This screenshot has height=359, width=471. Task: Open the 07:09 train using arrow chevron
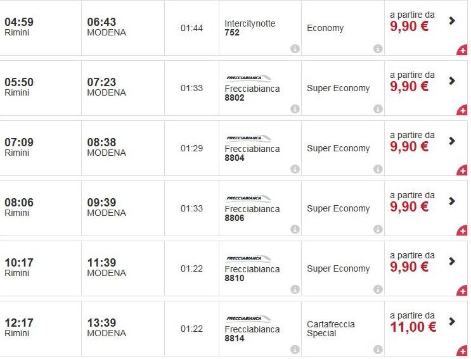pos(452,141)
